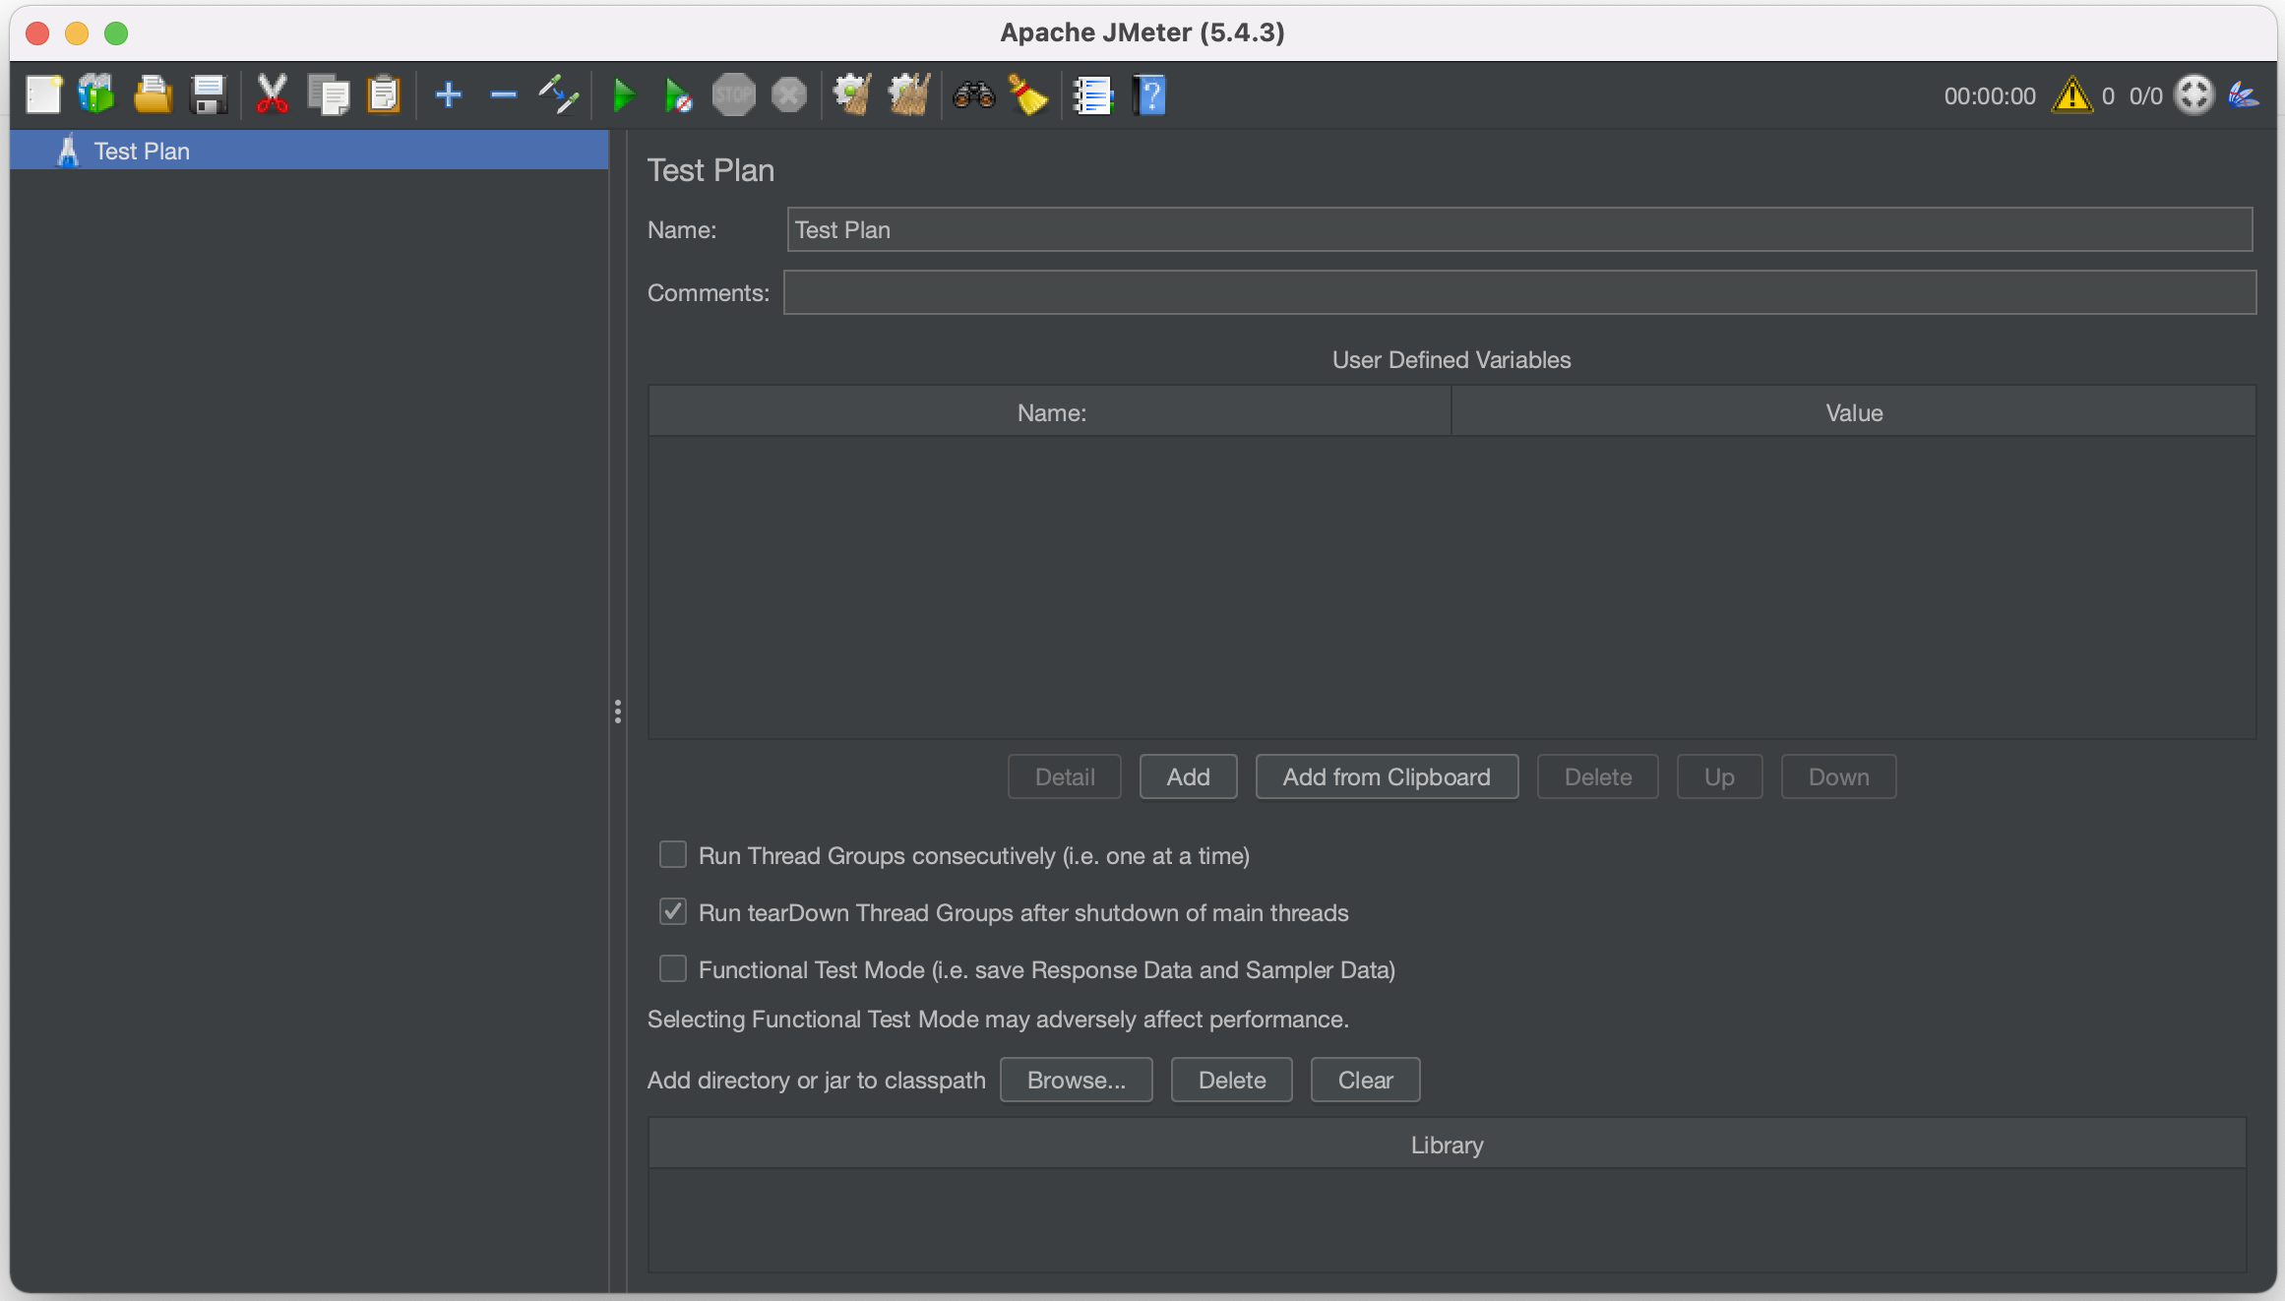2285x1301 pixels.
Task: Open the Templates icon in toolbar
Action: 96,95
